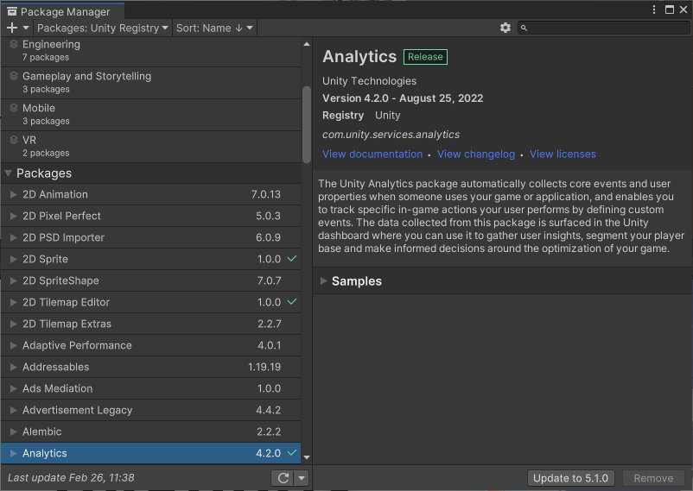Expand the Ads Mediation package arrow
The width and height of the screenshot is (693, 491).
click(x=13, y=388)
